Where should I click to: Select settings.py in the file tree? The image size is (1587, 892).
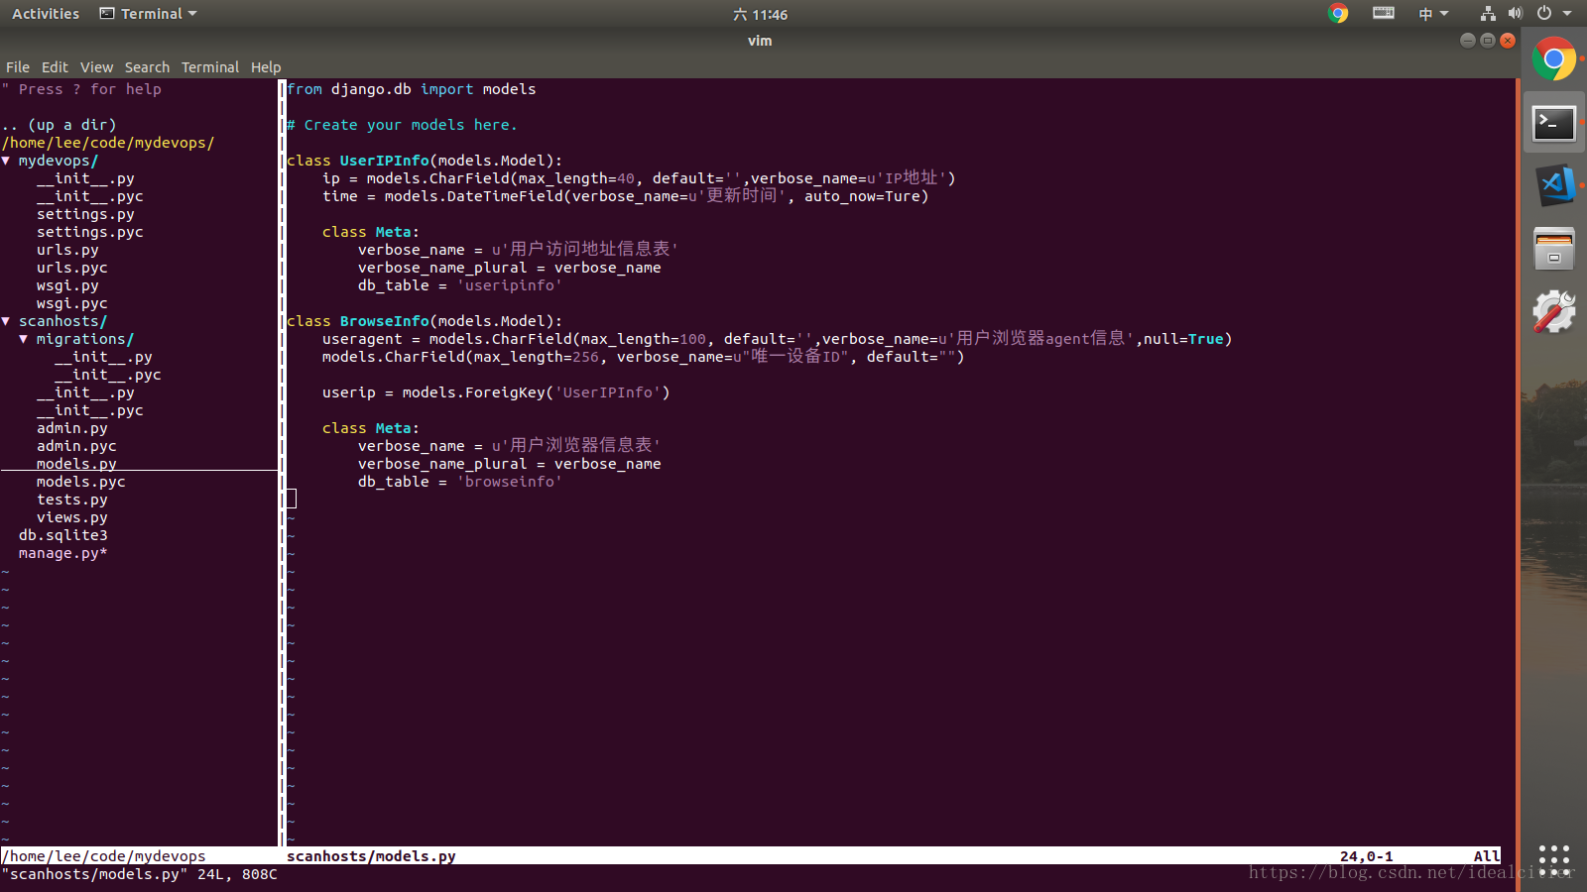click(85, 214)
